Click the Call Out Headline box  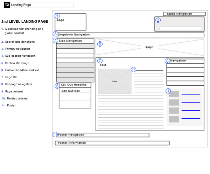click(x=75, y=85)
